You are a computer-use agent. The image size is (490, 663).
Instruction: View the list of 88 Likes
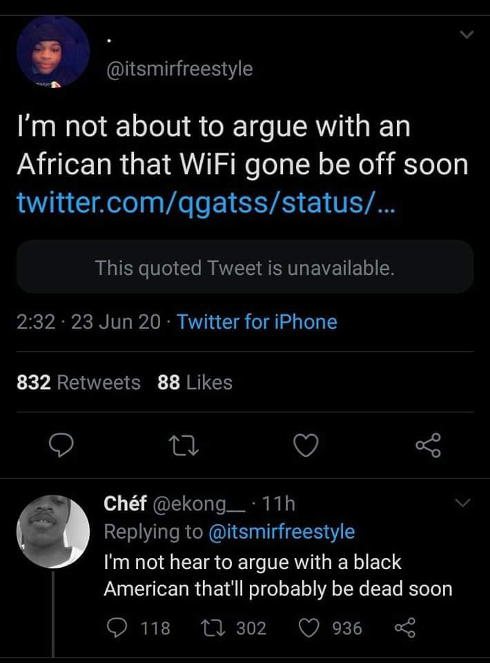coord(195,382)
